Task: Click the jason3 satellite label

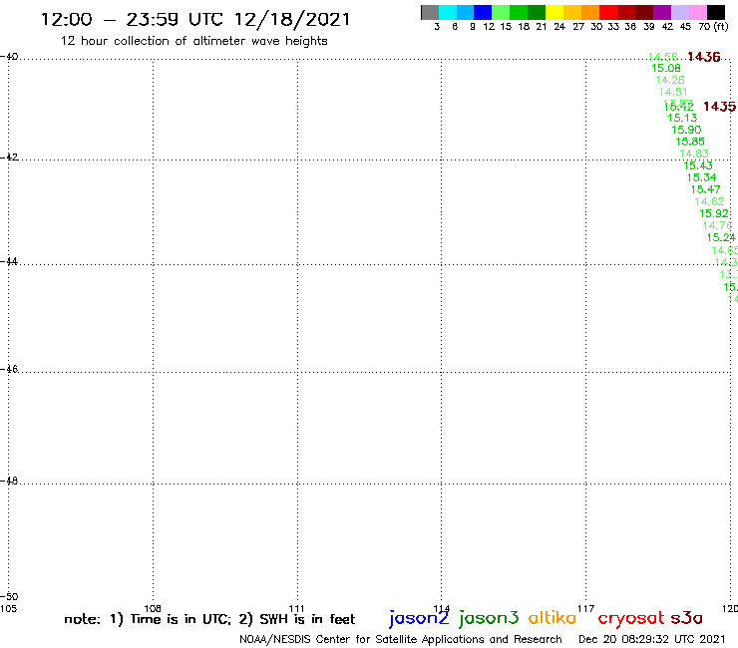Action: (x=489, y=618)
